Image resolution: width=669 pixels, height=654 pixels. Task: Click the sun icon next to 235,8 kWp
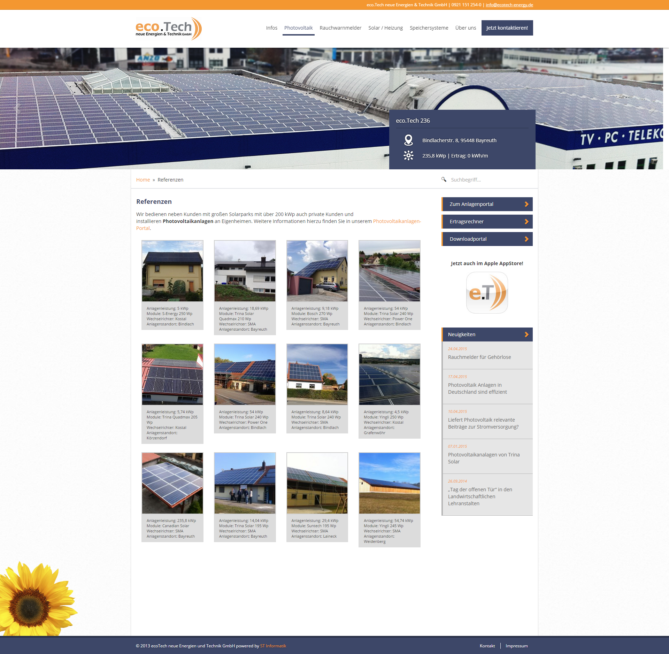pyautogui.click(x=408, y=155)
